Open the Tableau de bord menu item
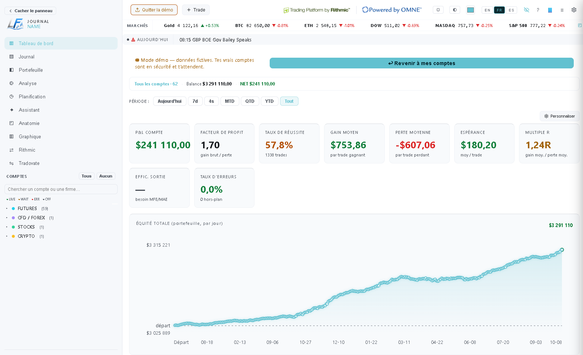583x355 pixels. click(61, 43)
